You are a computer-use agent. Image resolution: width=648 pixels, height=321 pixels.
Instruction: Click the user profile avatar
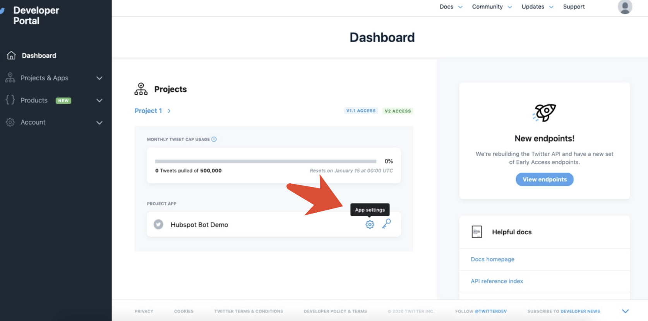625,7
